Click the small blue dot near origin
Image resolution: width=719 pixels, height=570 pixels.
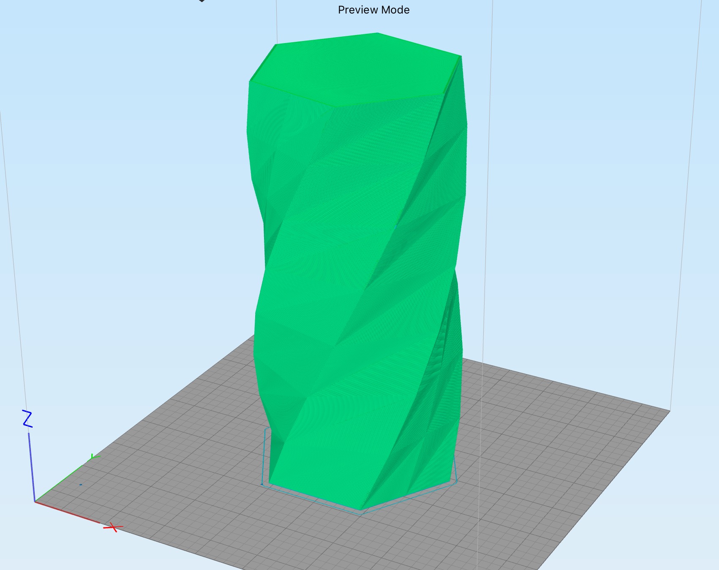pyautogui.click(x=81, y=485)
